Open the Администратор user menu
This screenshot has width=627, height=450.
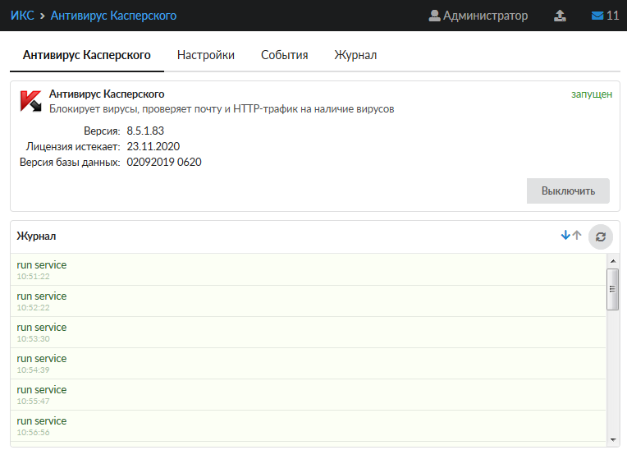pos(478,16)
